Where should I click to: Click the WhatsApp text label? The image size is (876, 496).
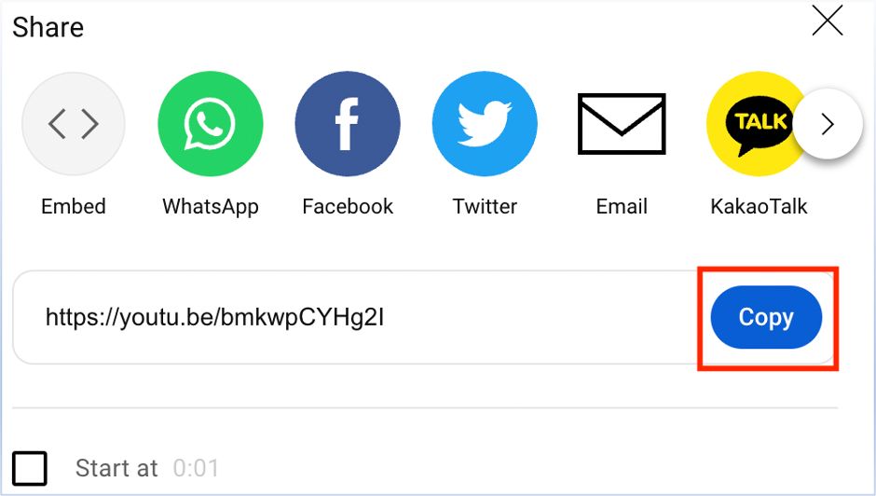(x=210, y=207)
